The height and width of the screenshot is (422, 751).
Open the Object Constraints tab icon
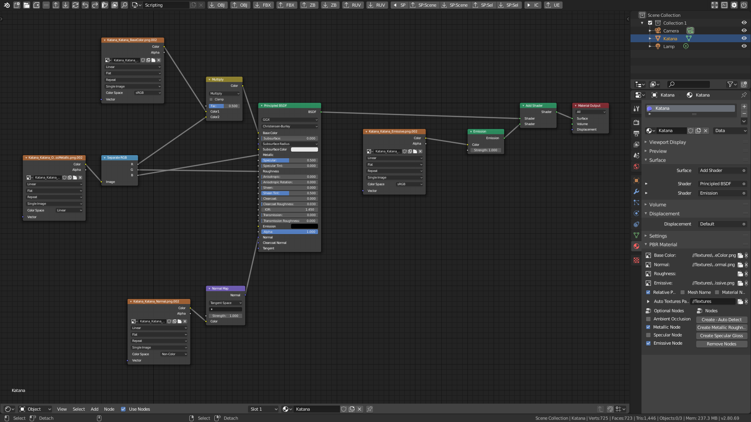coord(636,224)
